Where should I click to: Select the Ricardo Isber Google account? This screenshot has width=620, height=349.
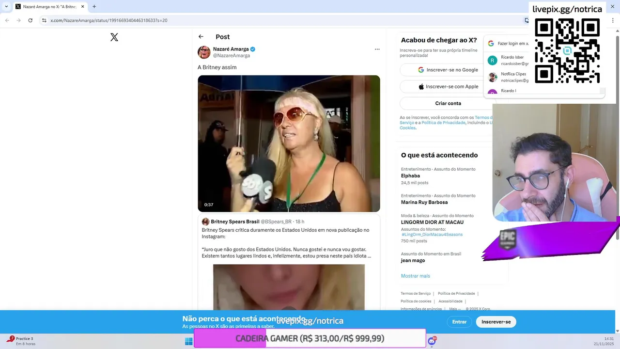point(508,60)
